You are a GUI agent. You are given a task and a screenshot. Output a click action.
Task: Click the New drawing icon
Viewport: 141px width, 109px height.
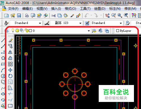tap(6, 16)
